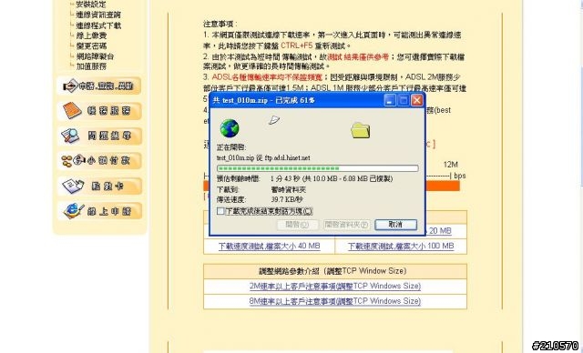Check the close-dialog-after-download checkbox
583x353 pixels.
point(220,211)
